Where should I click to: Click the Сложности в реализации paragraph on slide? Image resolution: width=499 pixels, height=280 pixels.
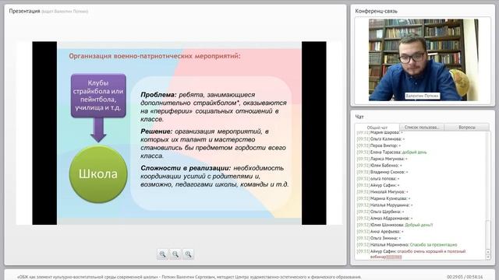click(x=214, y=177)
